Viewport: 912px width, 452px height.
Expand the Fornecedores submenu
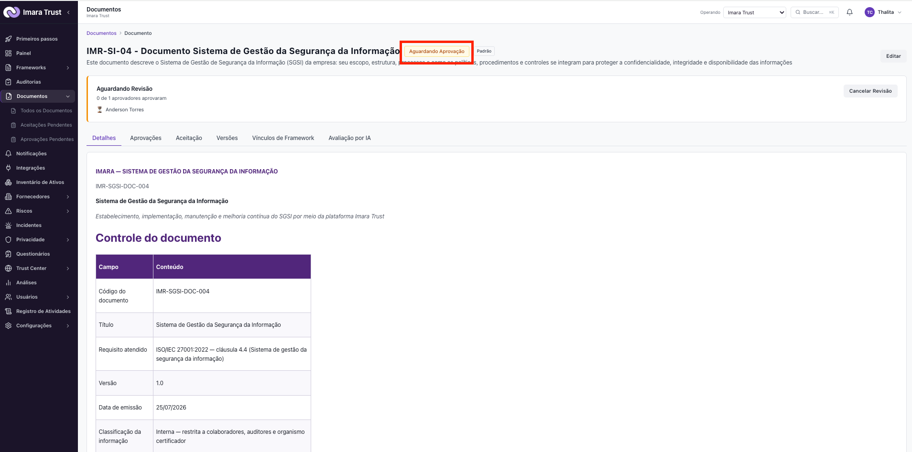point(68,197)
